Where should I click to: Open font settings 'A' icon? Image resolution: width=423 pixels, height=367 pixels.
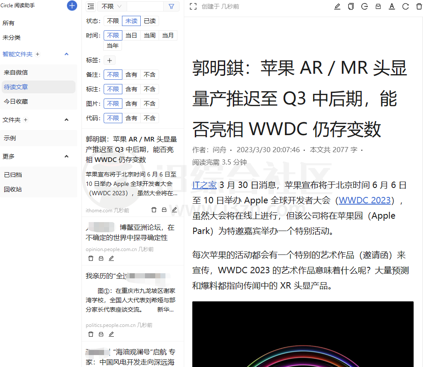392,6
